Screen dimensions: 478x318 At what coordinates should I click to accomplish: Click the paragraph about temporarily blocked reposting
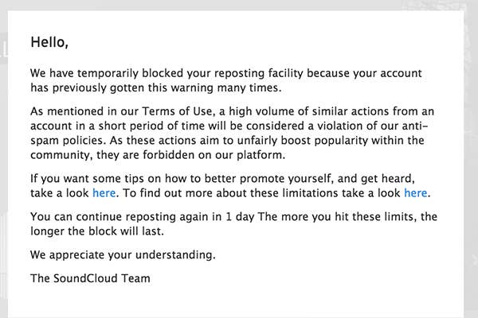(x=231, y=79)
